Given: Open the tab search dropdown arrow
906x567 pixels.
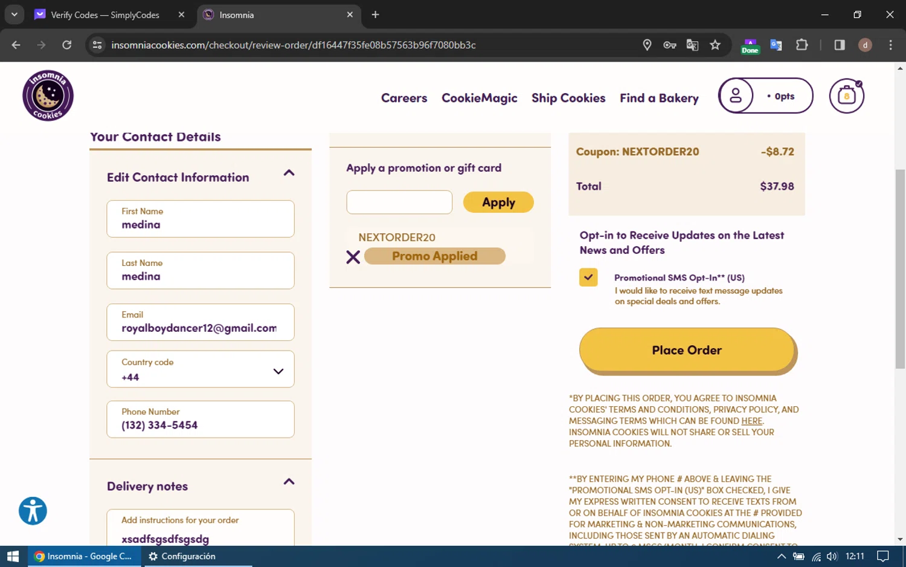Looking at the screenshot, I should (x=14, y=15).
